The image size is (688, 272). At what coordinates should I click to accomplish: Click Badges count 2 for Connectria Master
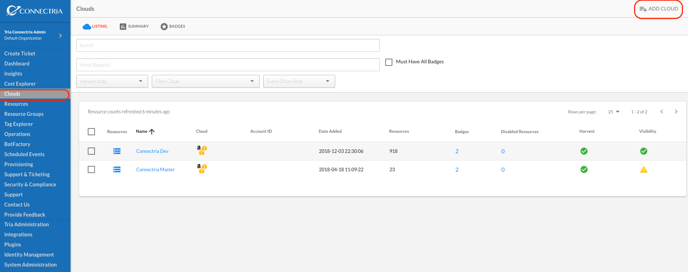click(457, 170)
